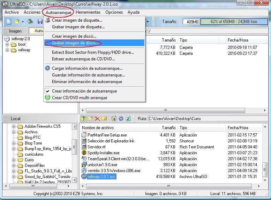Click the Go up folder icon in Local toolbar

click(83, 119)
